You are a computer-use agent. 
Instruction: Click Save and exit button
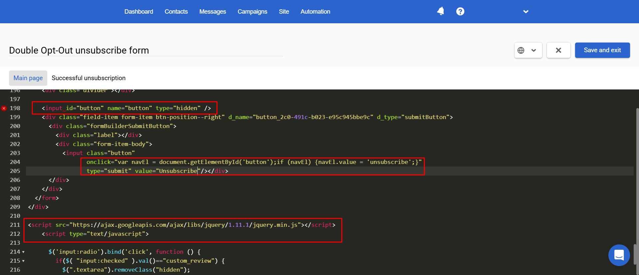pyautogui.click(x=602, y=50)
